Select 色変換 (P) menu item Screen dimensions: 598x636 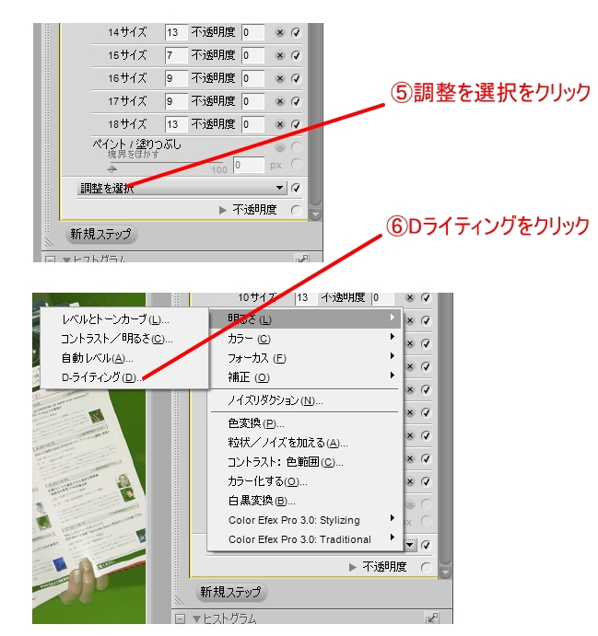pyautogui.click(x=305, y=423)
